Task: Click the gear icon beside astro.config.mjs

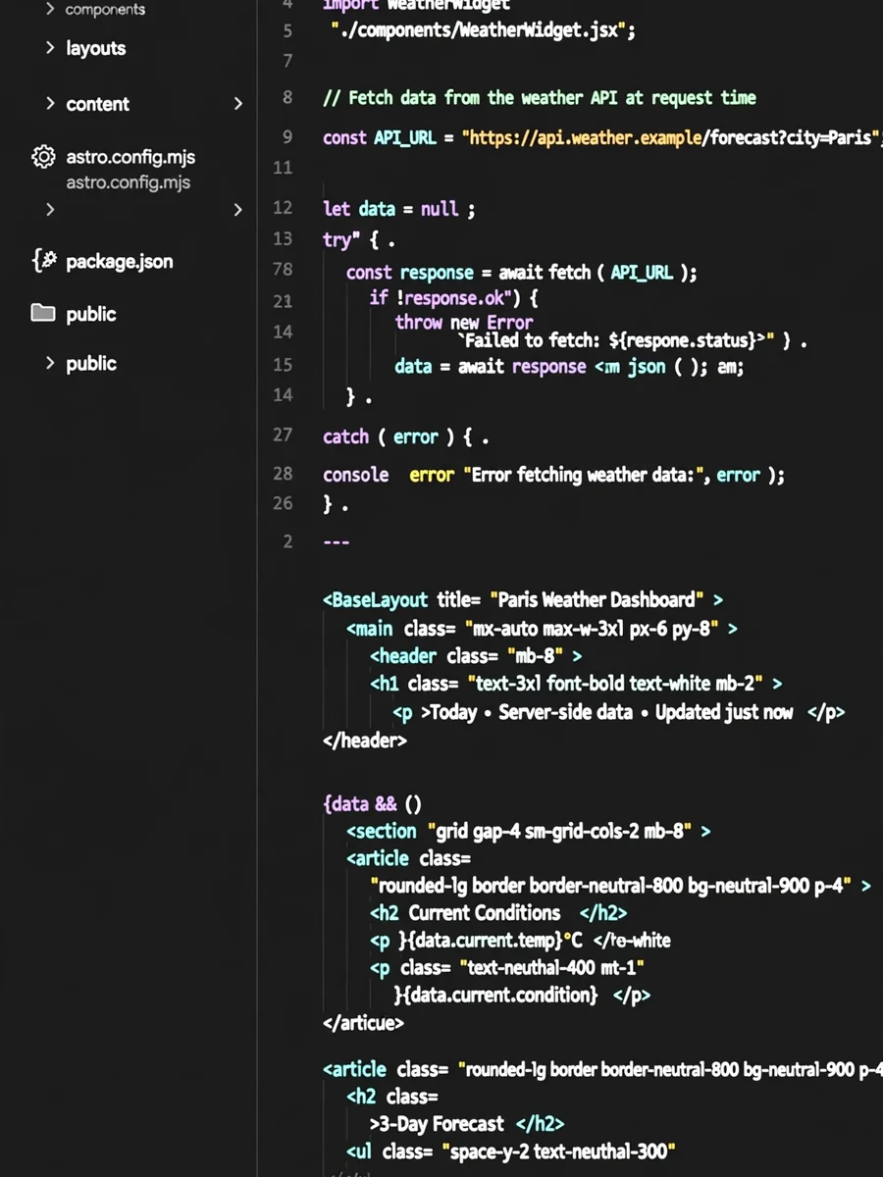Action: [42, 157]
